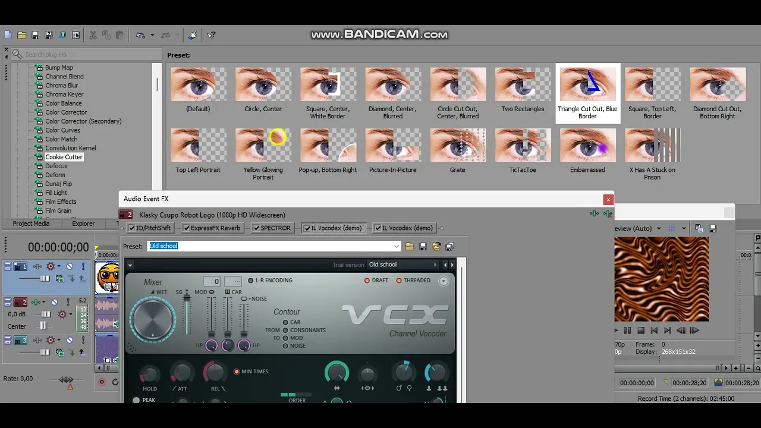761x428 pixels.
Task: Click the Plug-In Chain add icon
Action: click(x=594, y=214)
